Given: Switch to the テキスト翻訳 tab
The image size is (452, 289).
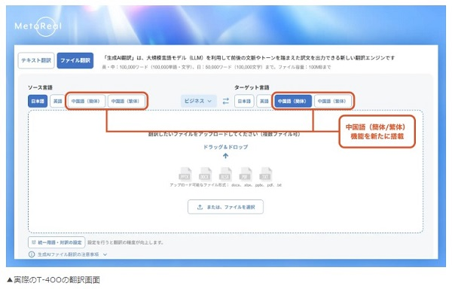Looking at the screenshot, I should pyautogui.click(x=36, y=60).
